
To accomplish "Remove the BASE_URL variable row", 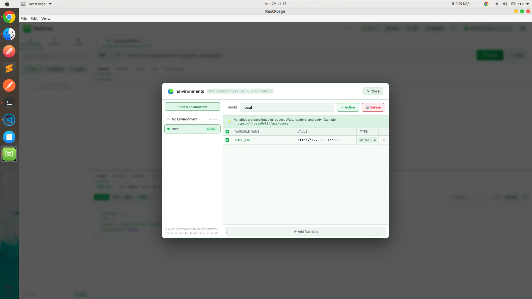I will tap(384, 140).
